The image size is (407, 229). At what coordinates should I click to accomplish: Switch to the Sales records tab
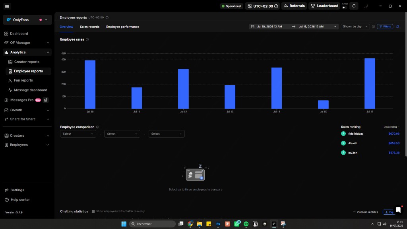[x=89, y=27]
